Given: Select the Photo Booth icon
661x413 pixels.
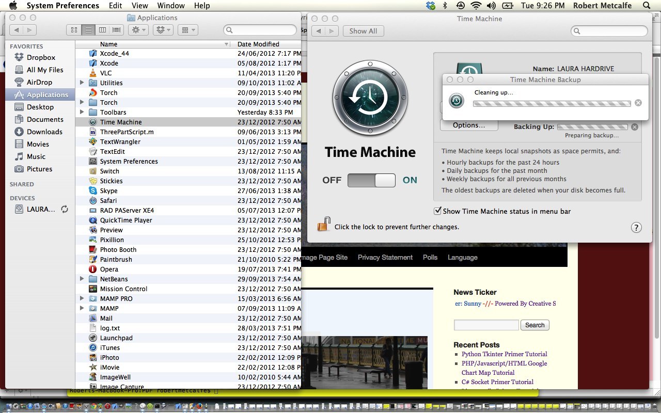Looking at the screenshot, I should (93, 249).
